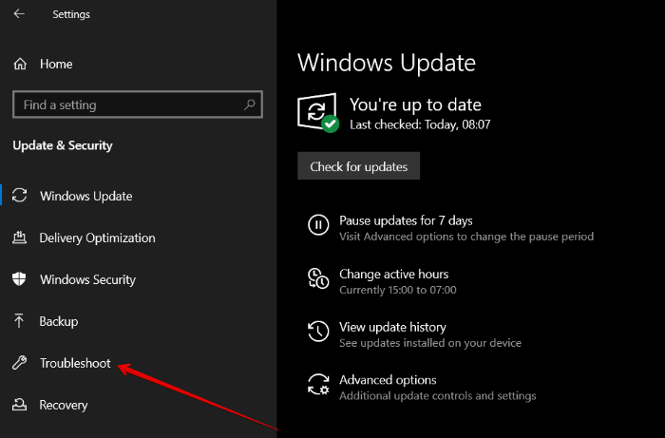Open Windows Security section
Screen dimensions: 665x438
click(x=87, y=279)
